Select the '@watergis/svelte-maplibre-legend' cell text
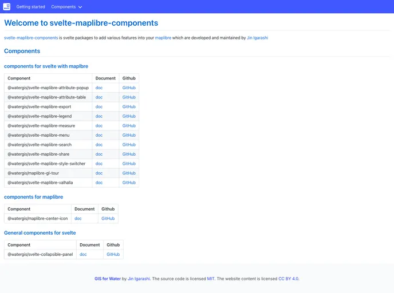This screenshot has height=293, width=394. pos(40,116)
